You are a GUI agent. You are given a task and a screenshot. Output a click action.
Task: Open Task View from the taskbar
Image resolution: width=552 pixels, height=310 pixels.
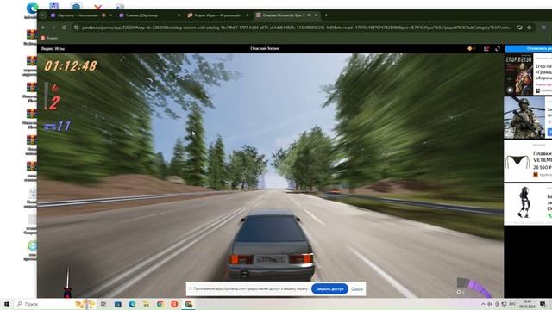click(x=103, y=304)
